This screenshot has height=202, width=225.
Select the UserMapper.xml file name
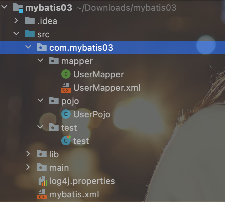[x=107, y=88]
